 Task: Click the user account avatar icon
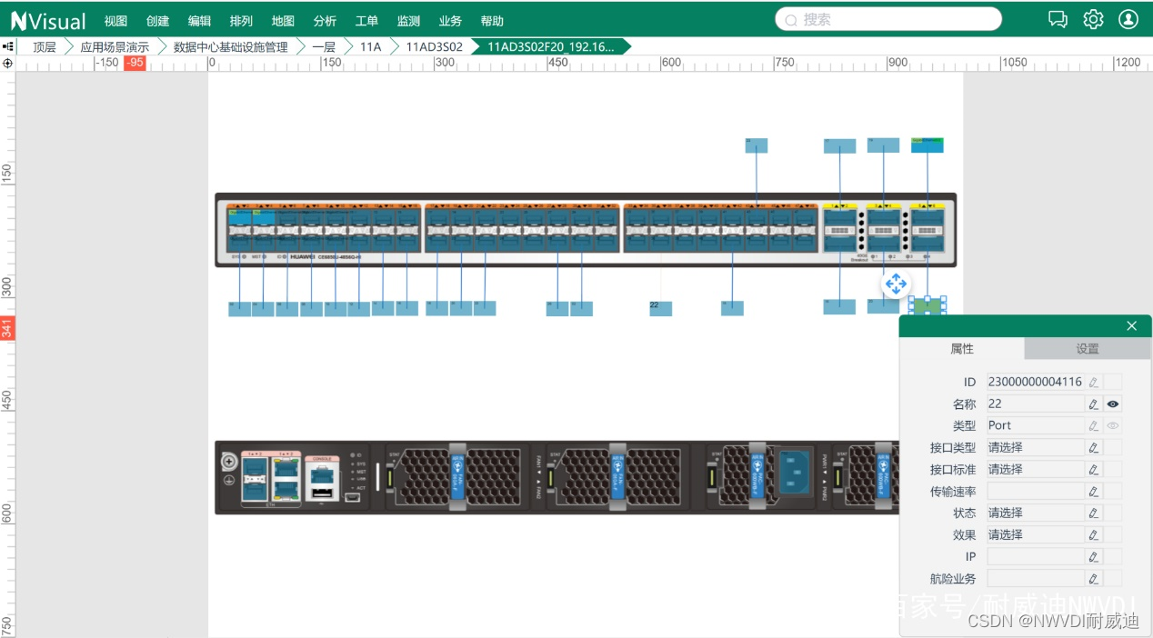point(1128,19)
